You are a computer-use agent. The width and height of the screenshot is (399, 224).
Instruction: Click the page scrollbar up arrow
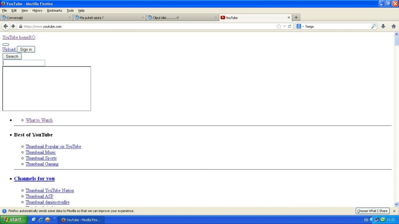(396, 34)
